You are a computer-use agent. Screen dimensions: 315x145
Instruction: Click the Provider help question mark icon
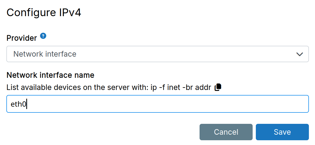coord(43,36)
